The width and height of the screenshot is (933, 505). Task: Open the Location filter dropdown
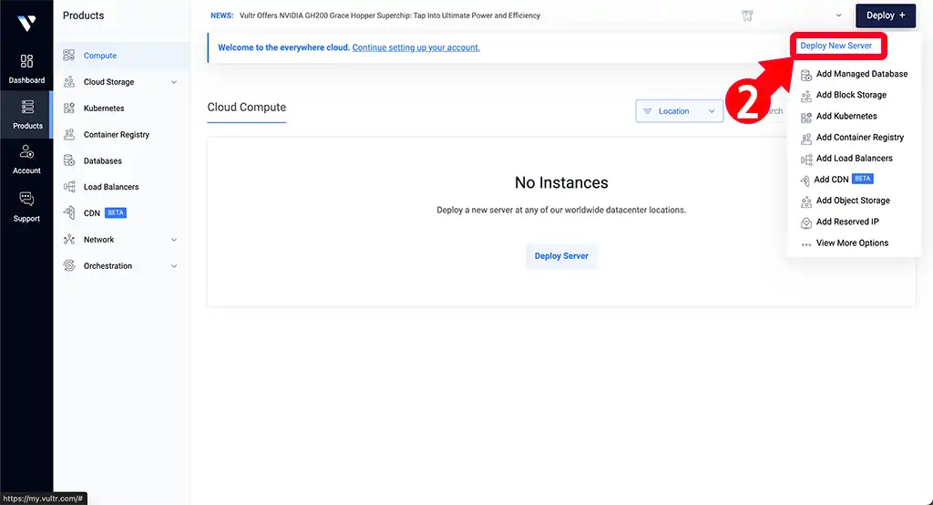(680, 111)
